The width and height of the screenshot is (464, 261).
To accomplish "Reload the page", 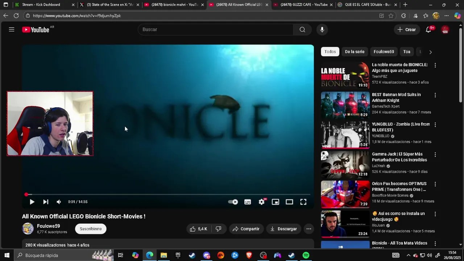I will pyautogui.click(x=16, y=16).
